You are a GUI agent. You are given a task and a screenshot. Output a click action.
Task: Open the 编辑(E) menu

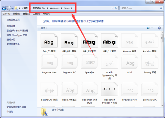point(16,14)
